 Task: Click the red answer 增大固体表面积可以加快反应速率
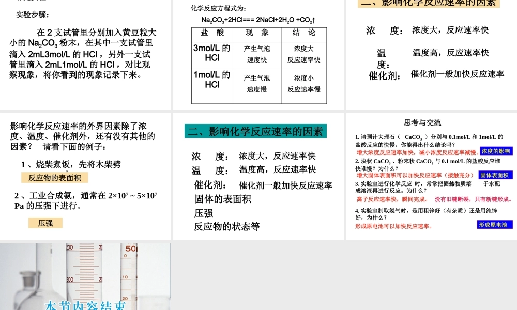coord(415,175)
